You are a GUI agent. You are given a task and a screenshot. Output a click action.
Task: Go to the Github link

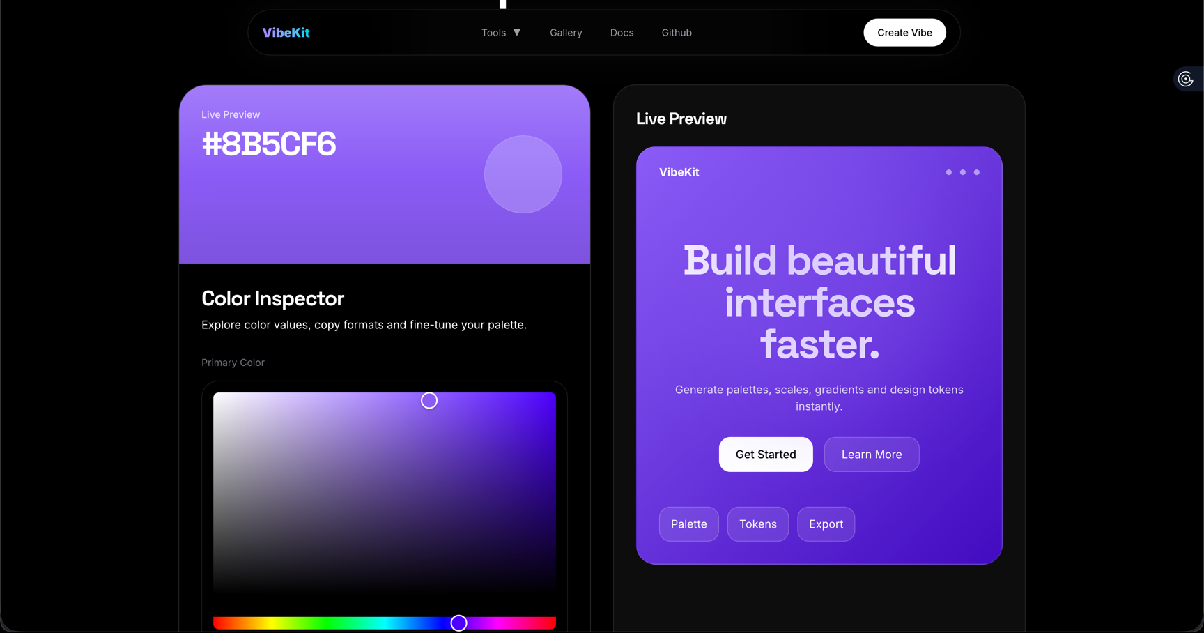click(677, 33)
